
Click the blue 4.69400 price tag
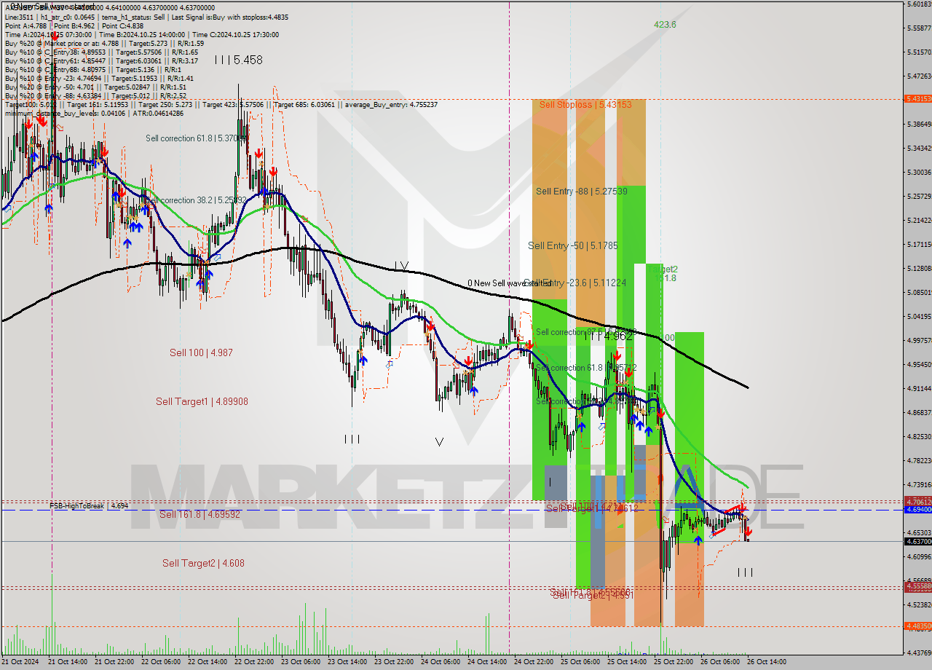tap(917, 510)
